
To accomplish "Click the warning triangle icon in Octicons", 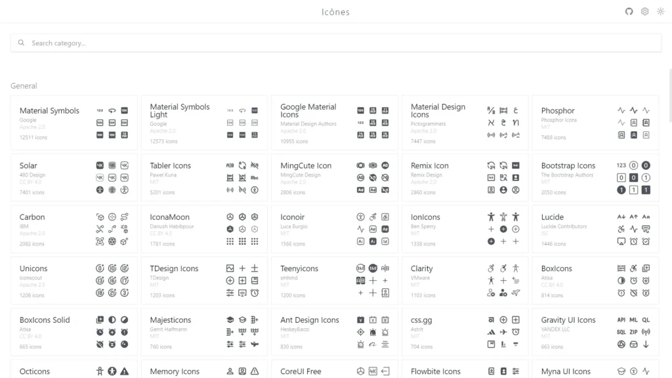I will click(124, 371).
